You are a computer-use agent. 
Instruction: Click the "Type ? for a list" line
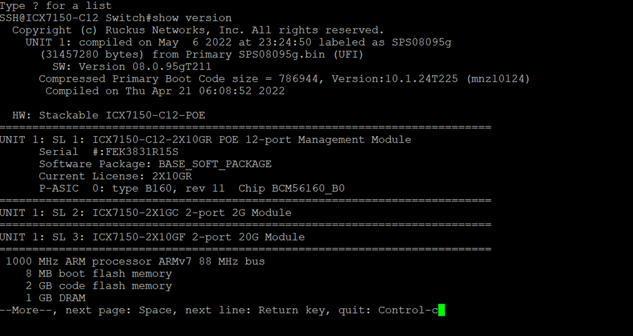(56, 6)
